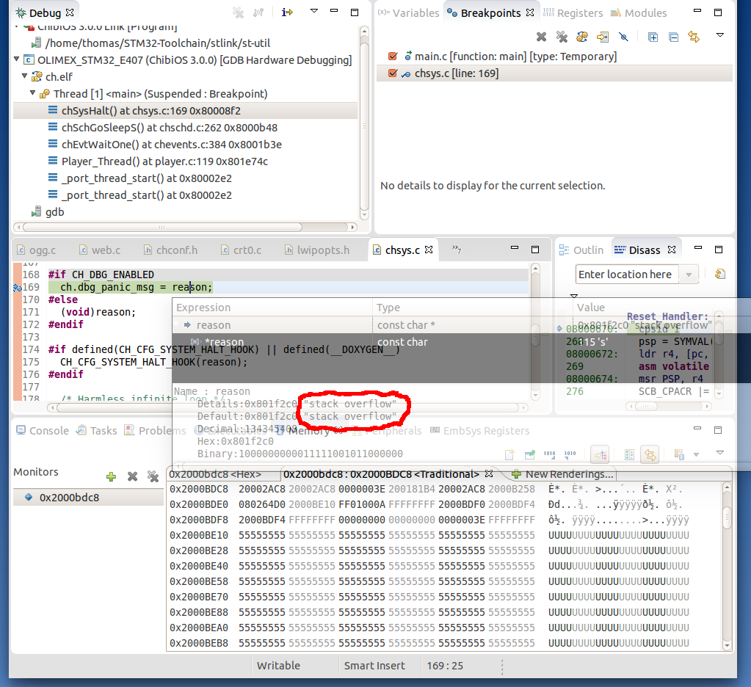Uncheck main.c temporary breakpoint checkbox
This screenshot has height=687, width=751.
(393, 57)
